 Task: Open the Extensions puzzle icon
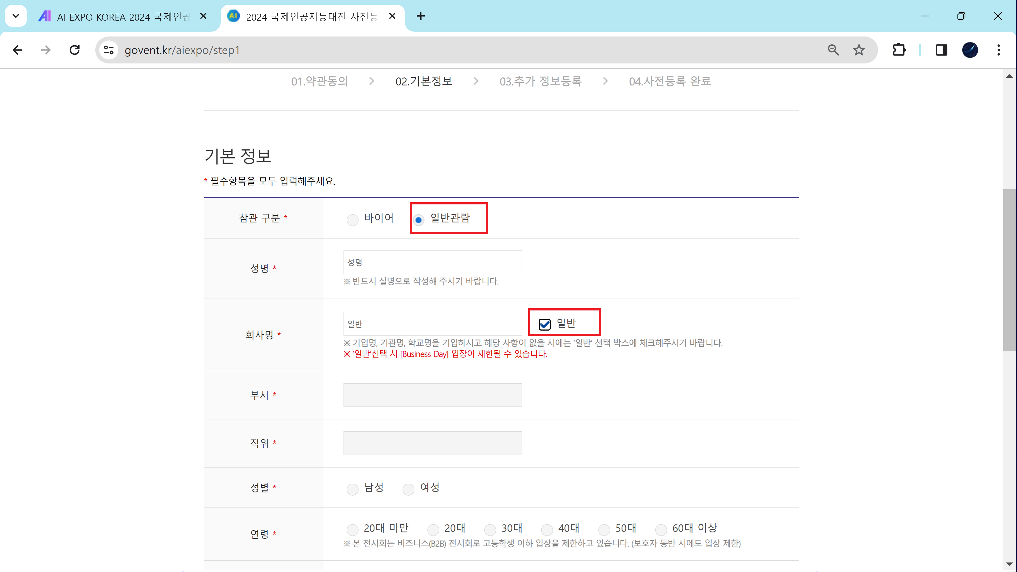click(899, 50)
